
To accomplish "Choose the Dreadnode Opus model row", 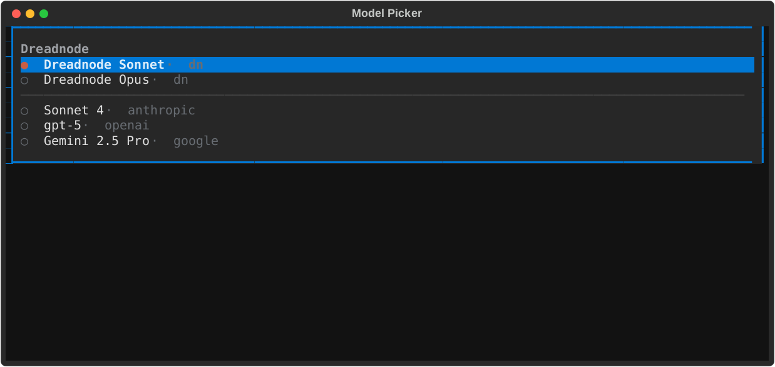I will point(96,79).
